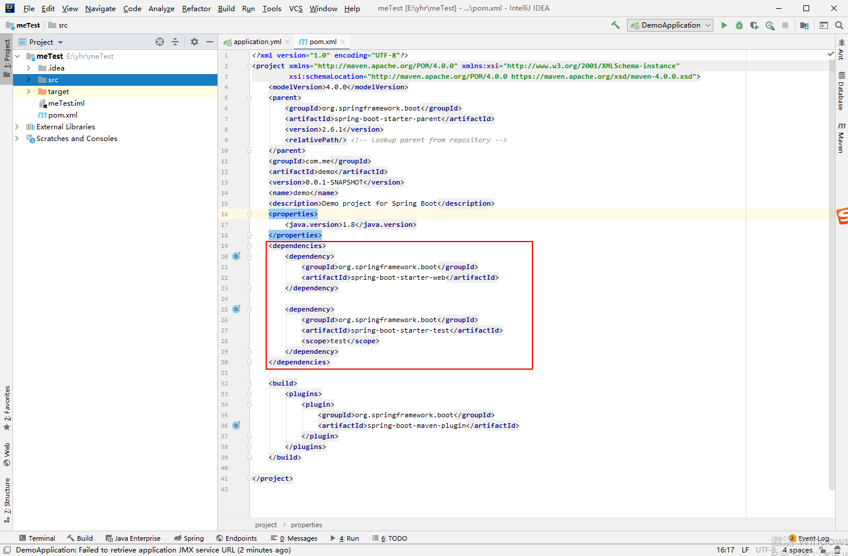The image size is (848, 556).
Task: Open Search Everywhere magnifier icon
Action: [839, 25]
